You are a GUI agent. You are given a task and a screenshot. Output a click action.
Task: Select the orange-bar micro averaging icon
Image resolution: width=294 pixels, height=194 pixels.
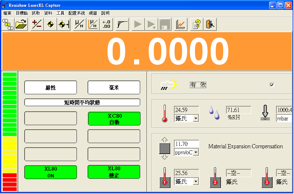tap(93, 24)
